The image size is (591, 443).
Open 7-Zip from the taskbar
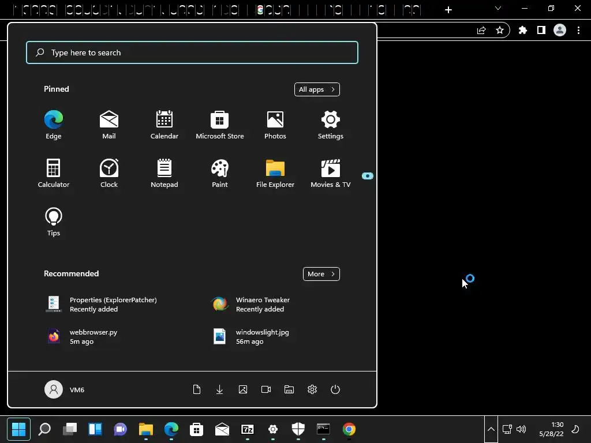[247, 429]
